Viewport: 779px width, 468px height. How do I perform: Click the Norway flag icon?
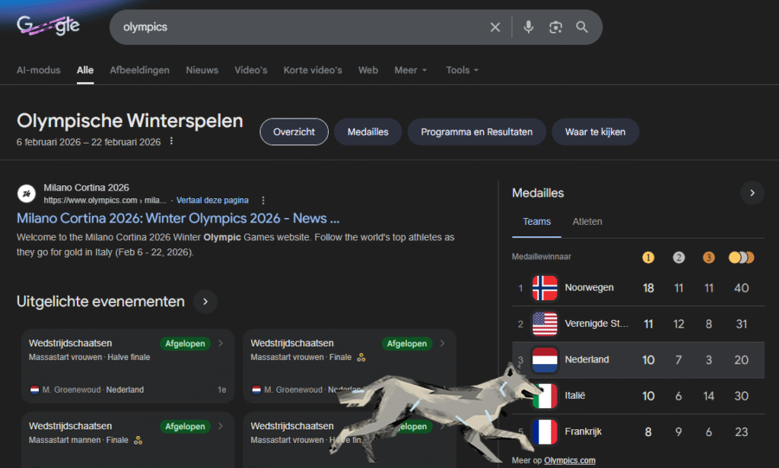click(x=545, y=288)
